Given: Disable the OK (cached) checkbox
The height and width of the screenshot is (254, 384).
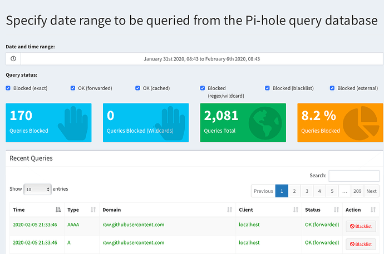Looking at the screenshot, I should 137,88.
